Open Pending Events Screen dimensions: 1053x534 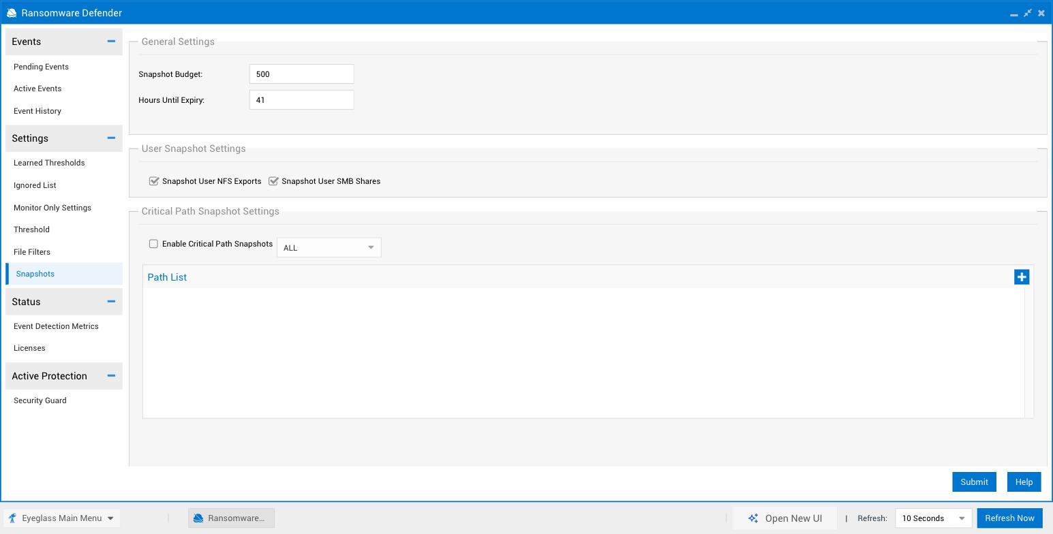[x=41, y=67]
